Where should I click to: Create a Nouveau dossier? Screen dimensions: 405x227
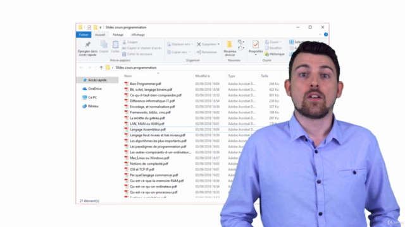[x=230, y=49]
